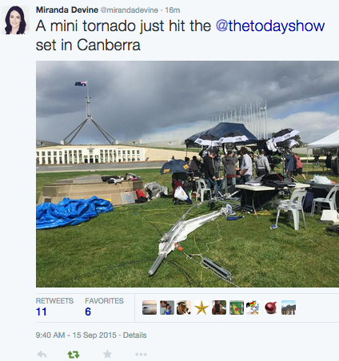Screen dimensions: 339x361
Task: Favorite the tweet with the star icon
Action: 107,354
